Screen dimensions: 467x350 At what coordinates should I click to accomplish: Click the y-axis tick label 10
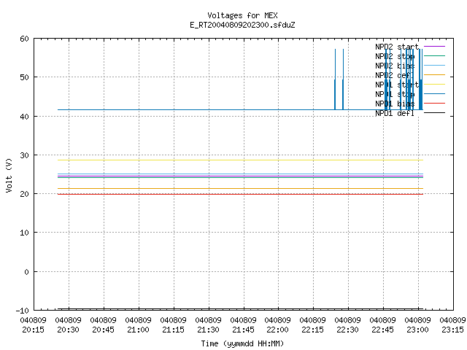[x=24, y=233]
